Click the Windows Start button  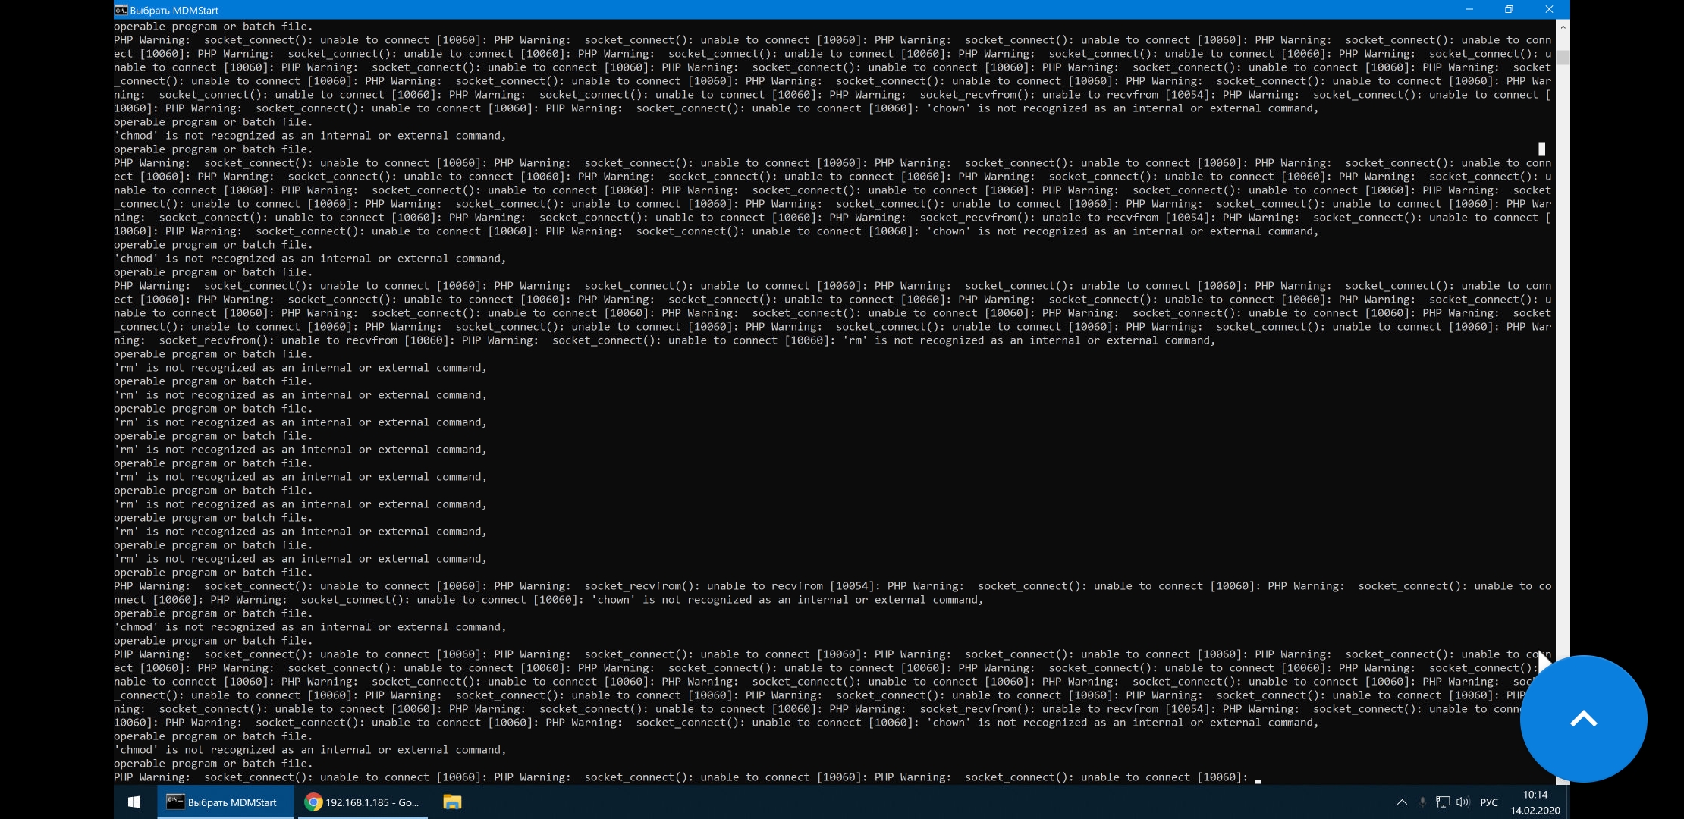point(134,802)
